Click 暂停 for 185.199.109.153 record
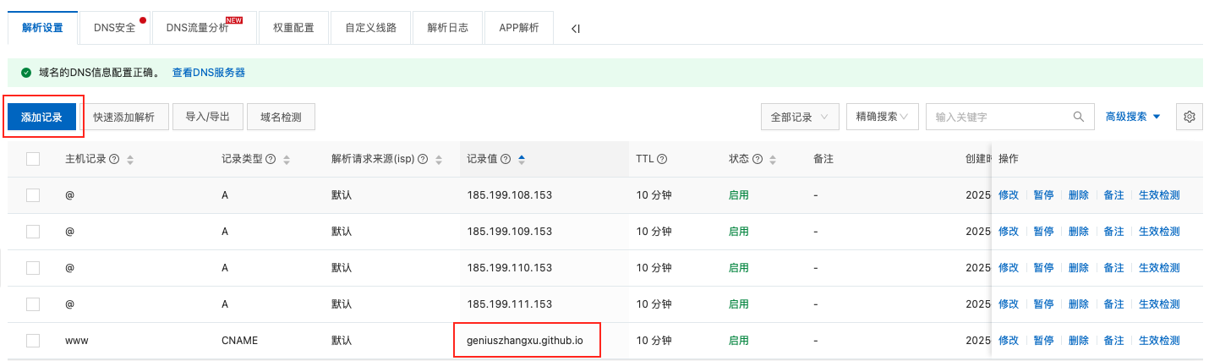The height and width of the screenshot is (361, 1209). [x=1043, y=232]
